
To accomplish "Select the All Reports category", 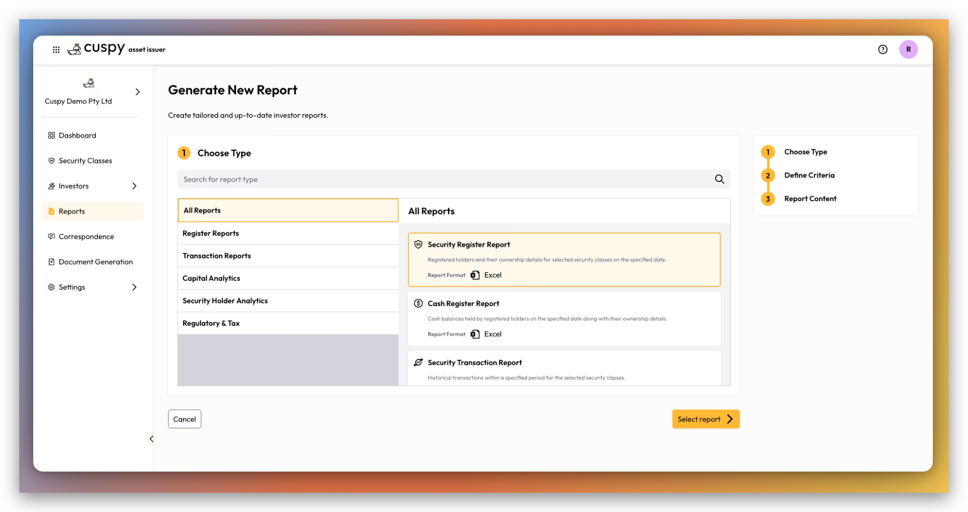I will 288,210.
